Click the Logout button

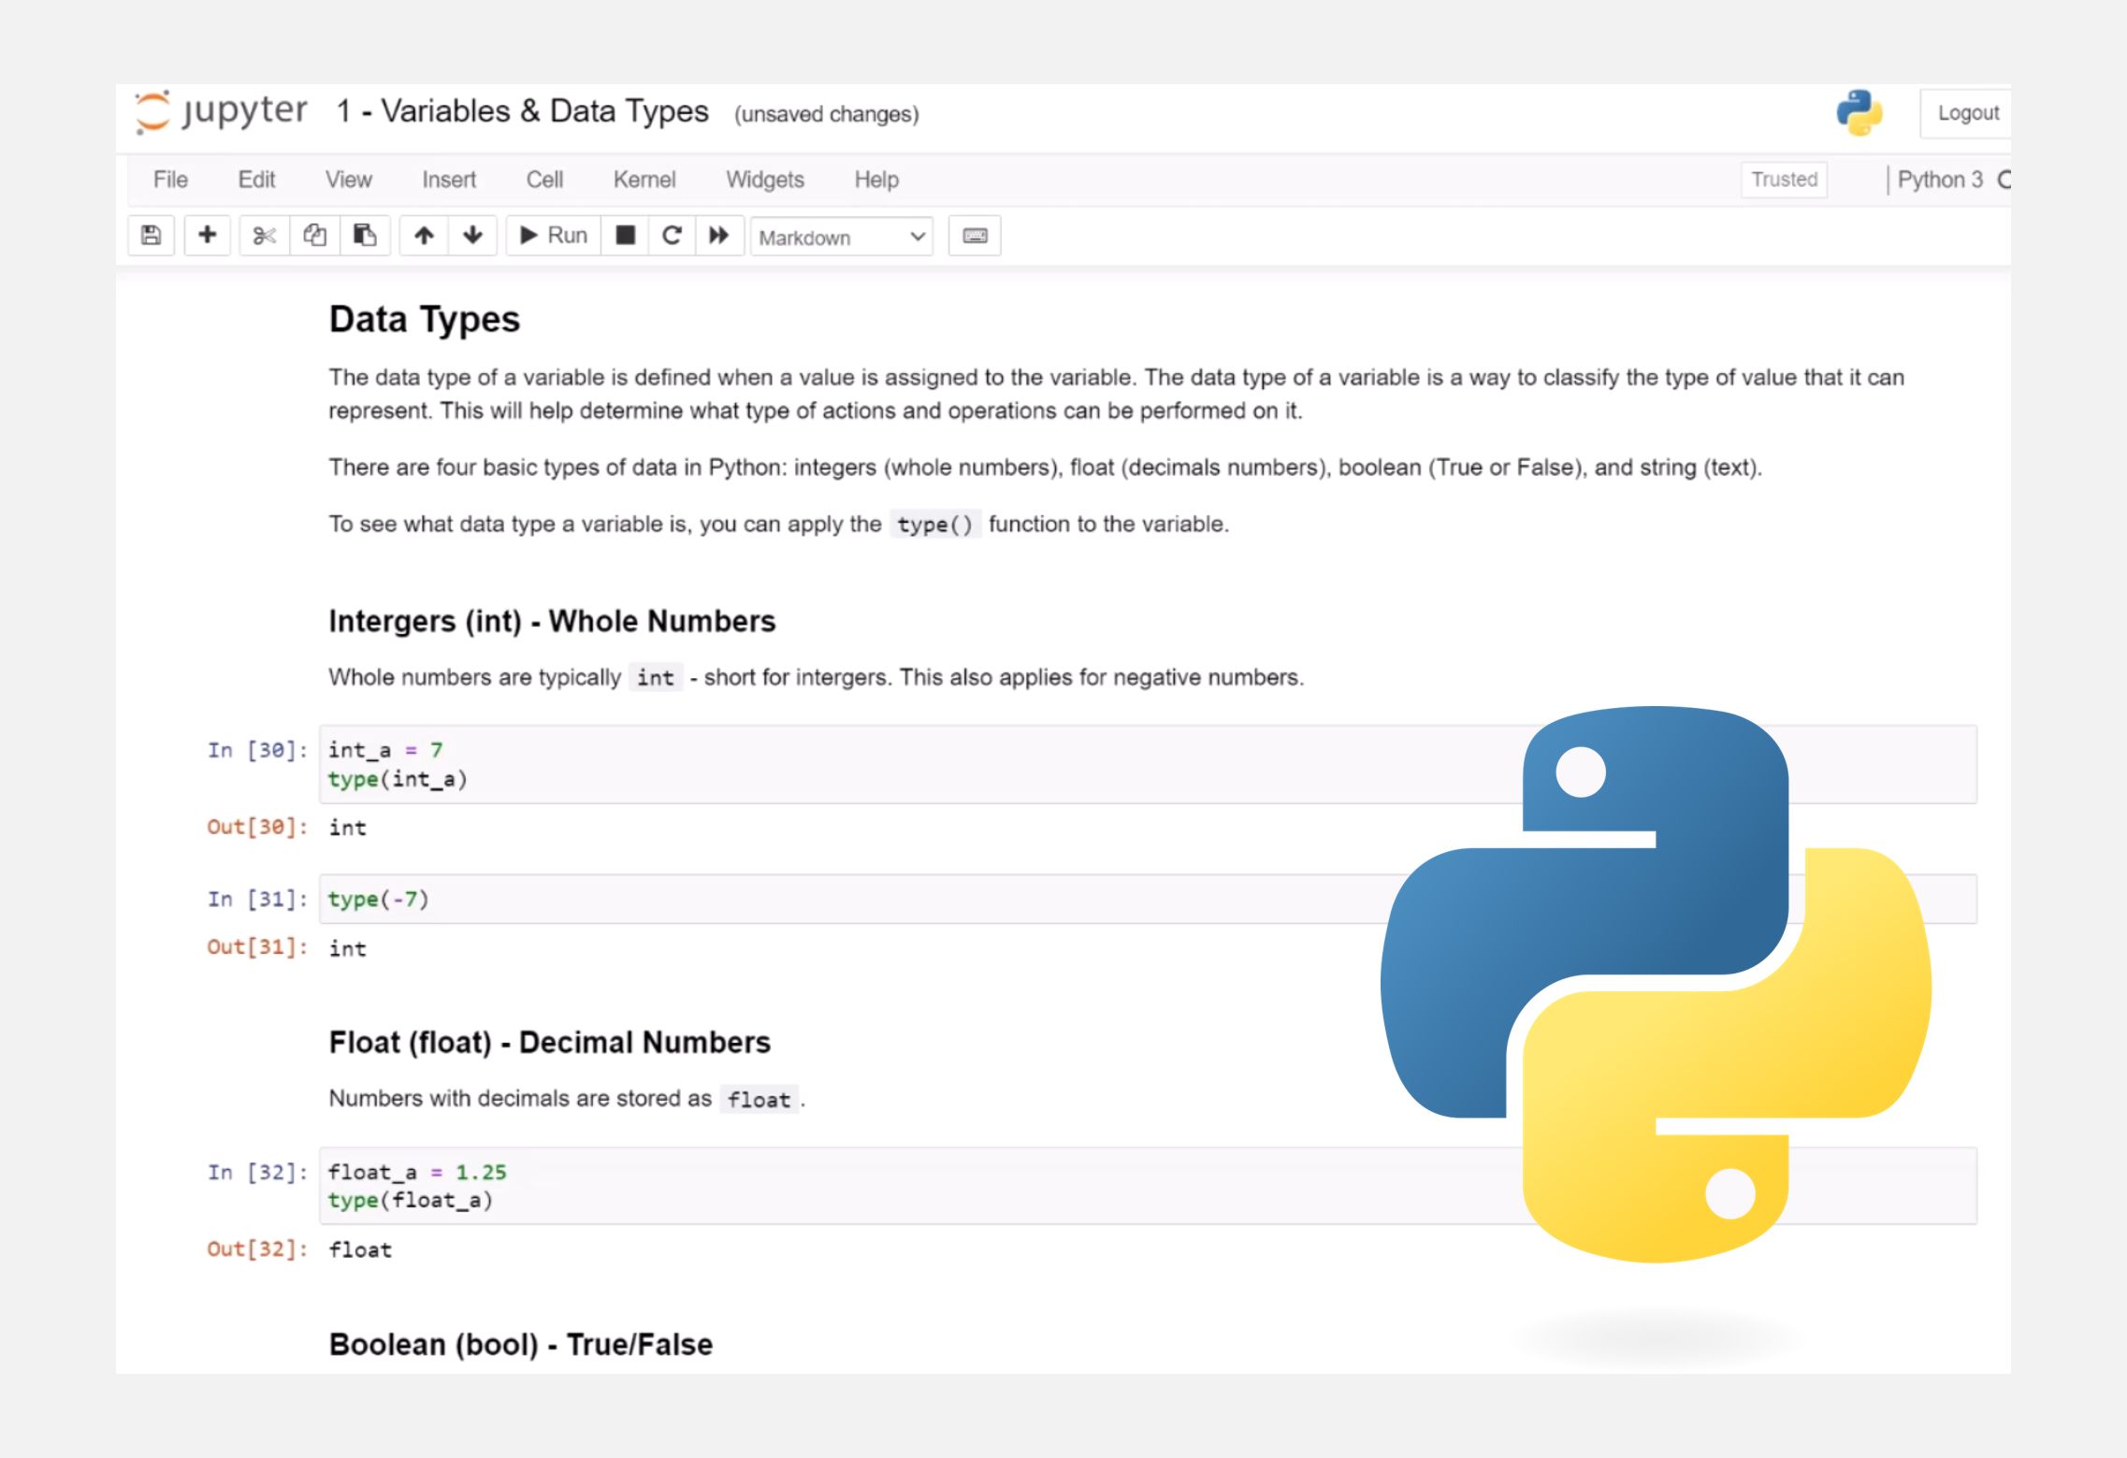[x=1967, y=112]
